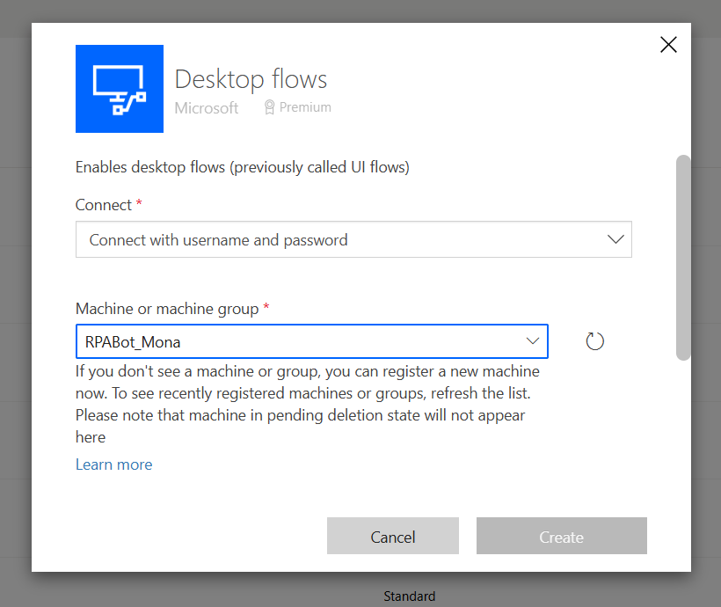Image resolution: width=721 pixels, height=607 pixels.
Task: Click the Enables desktop flows description text
Action: click(243, 167)
